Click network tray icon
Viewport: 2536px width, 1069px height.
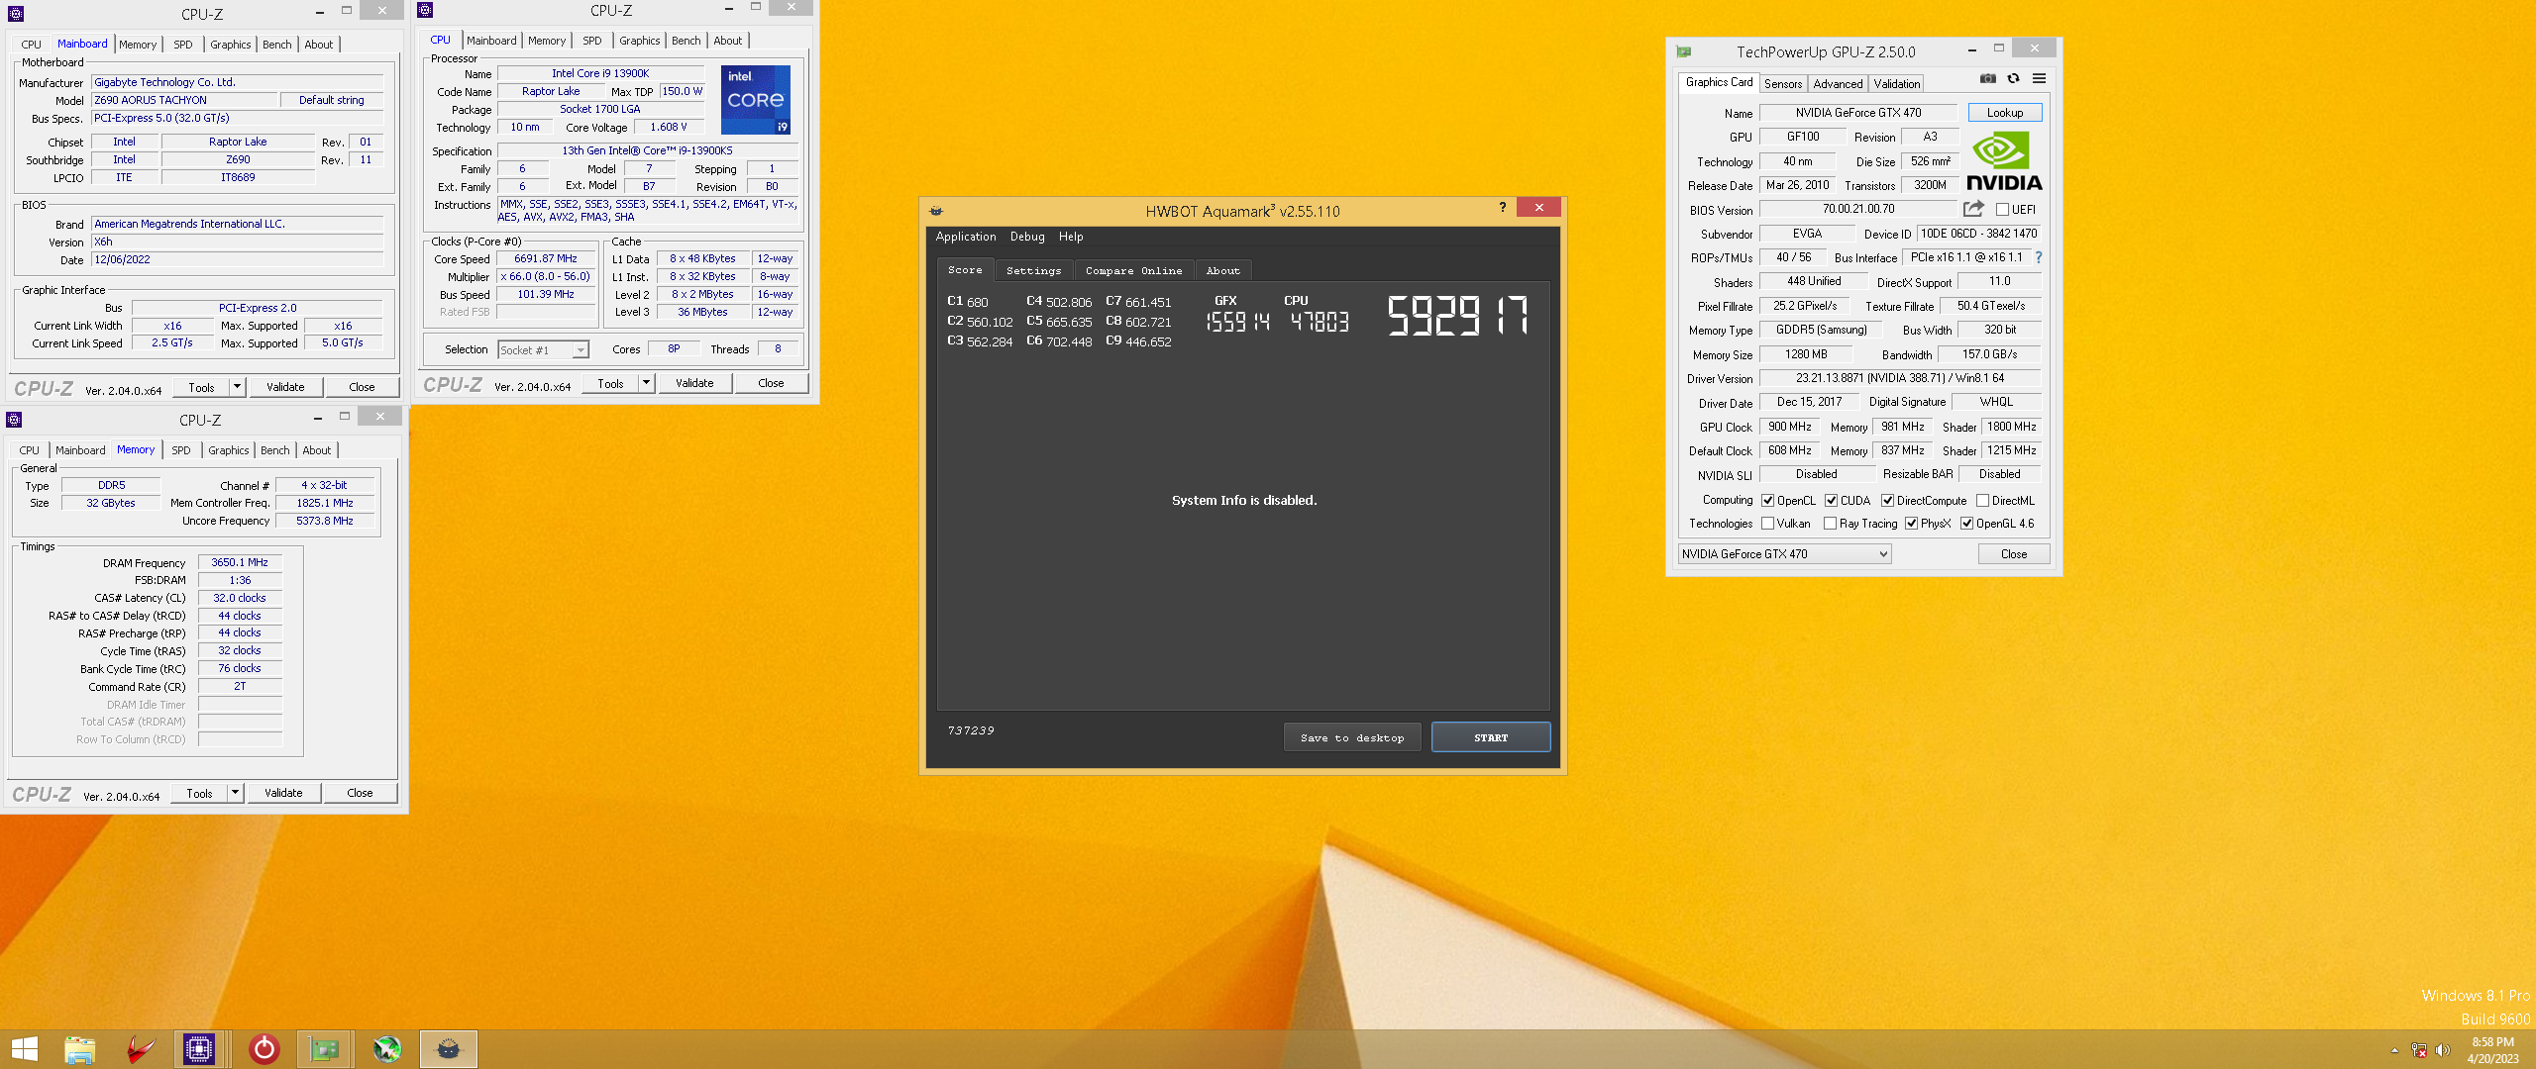pyautogui.click(x=2419, y=1050)
